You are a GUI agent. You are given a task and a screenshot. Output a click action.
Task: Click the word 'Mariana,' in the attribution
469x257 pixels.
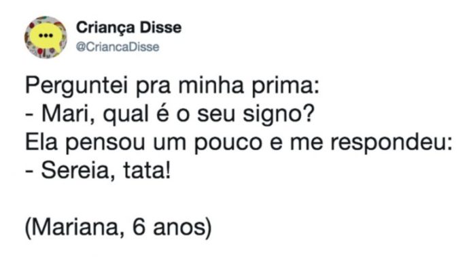(x=75, y=228)
